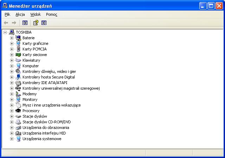
Task: Click the Secure Digital host controllers icon
Action: [18, 77]
